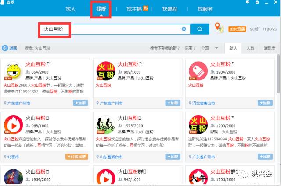Viewport: 281px width, 186px height.
Task: Switch to the 找群 tab
Action: 101,9
